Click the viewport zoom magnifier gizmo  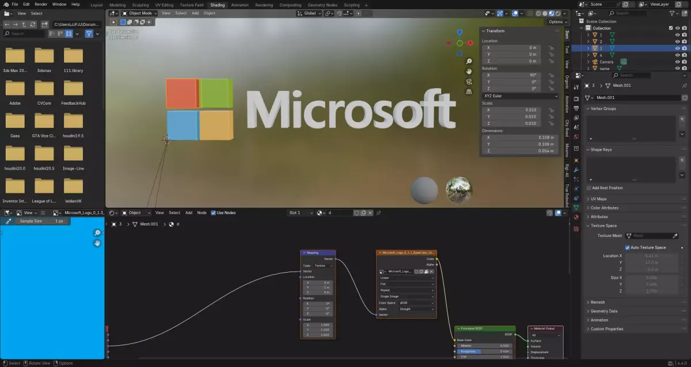pos(469,62)
